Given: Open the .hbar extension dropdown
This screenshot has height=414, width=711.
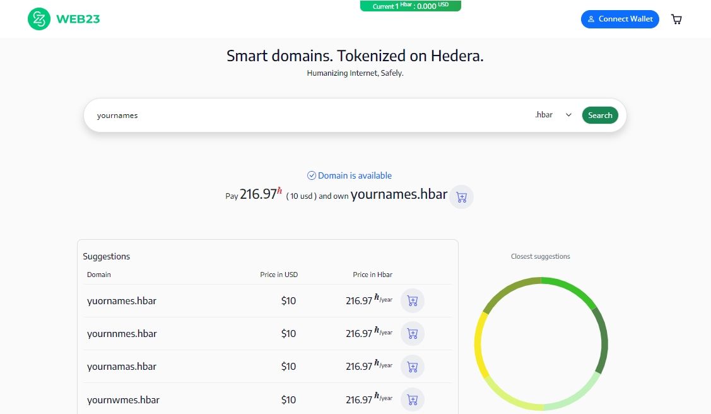Looking at the screenshot, I should (x=553, y=115).
